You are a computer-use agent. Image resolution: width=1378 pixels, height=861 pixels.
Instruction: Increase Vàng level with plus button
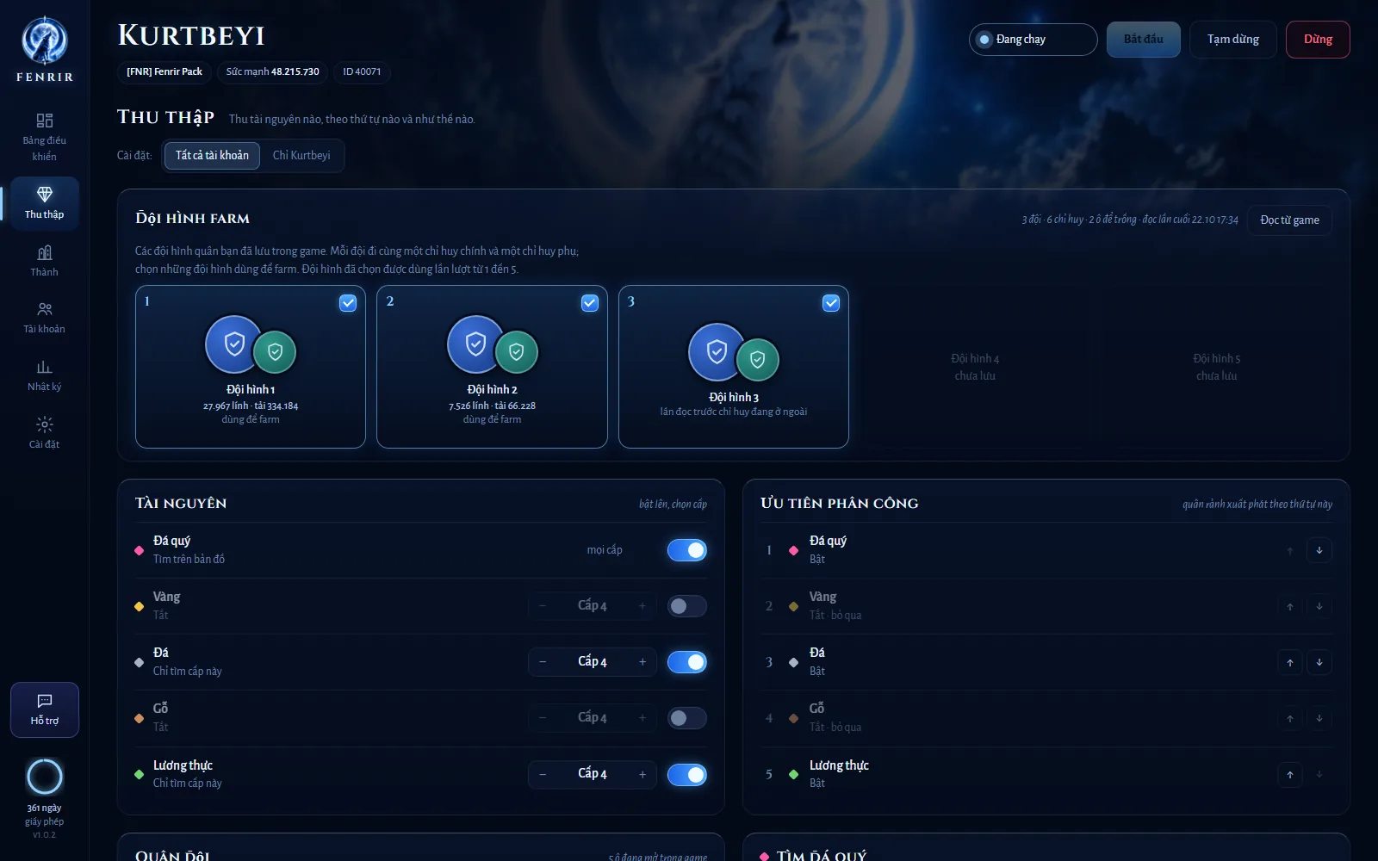642,606
